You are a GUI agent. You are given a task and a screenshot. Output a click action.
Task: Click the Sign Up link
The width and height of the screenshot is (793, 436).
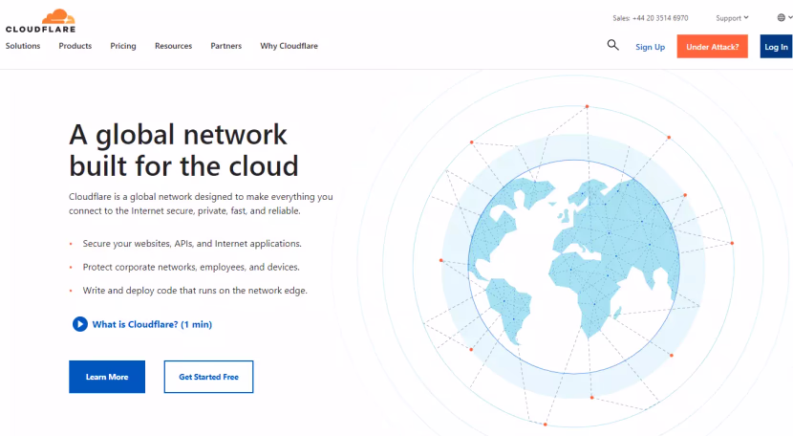651,47
